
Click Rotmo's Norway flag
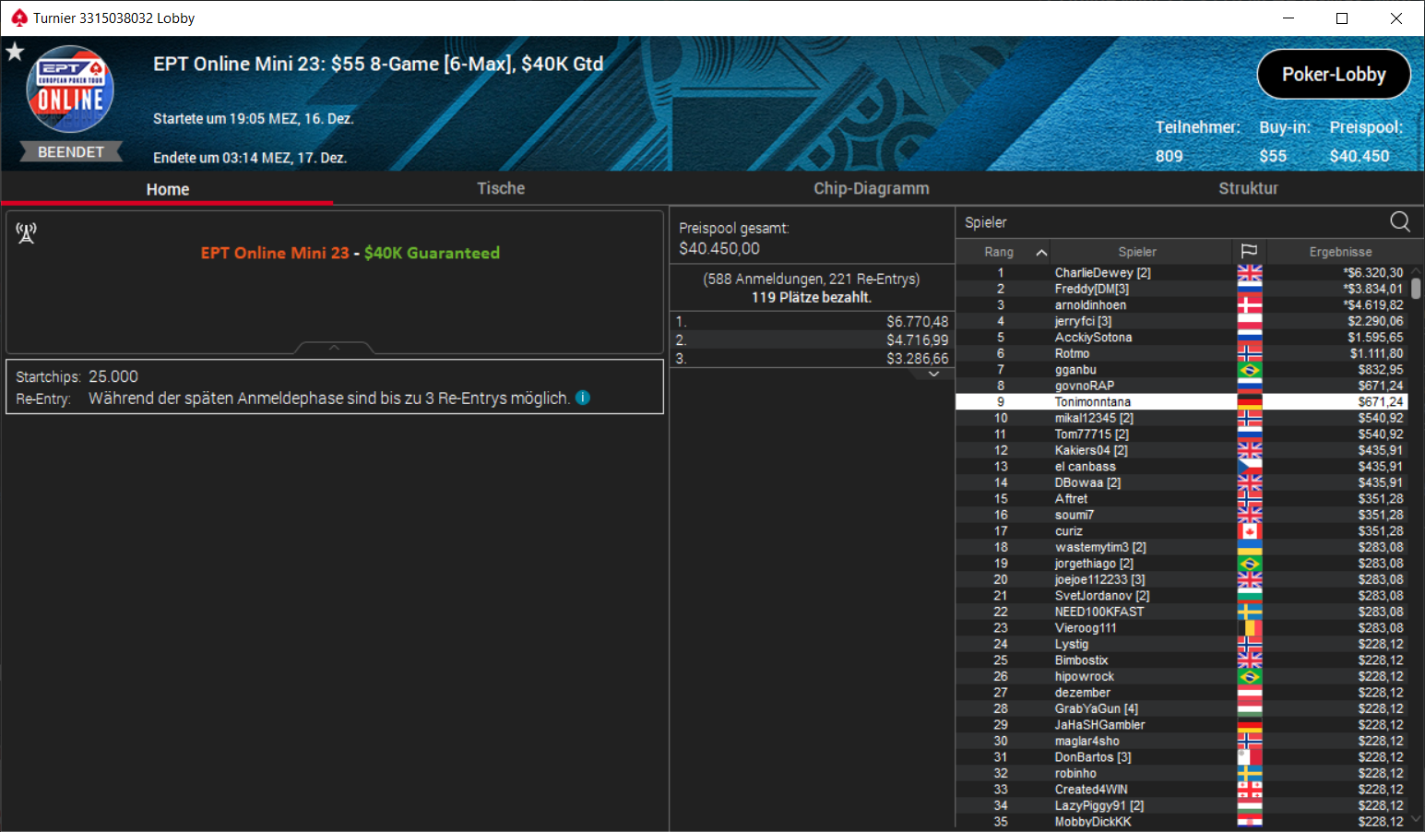[x=1250, y=353]
